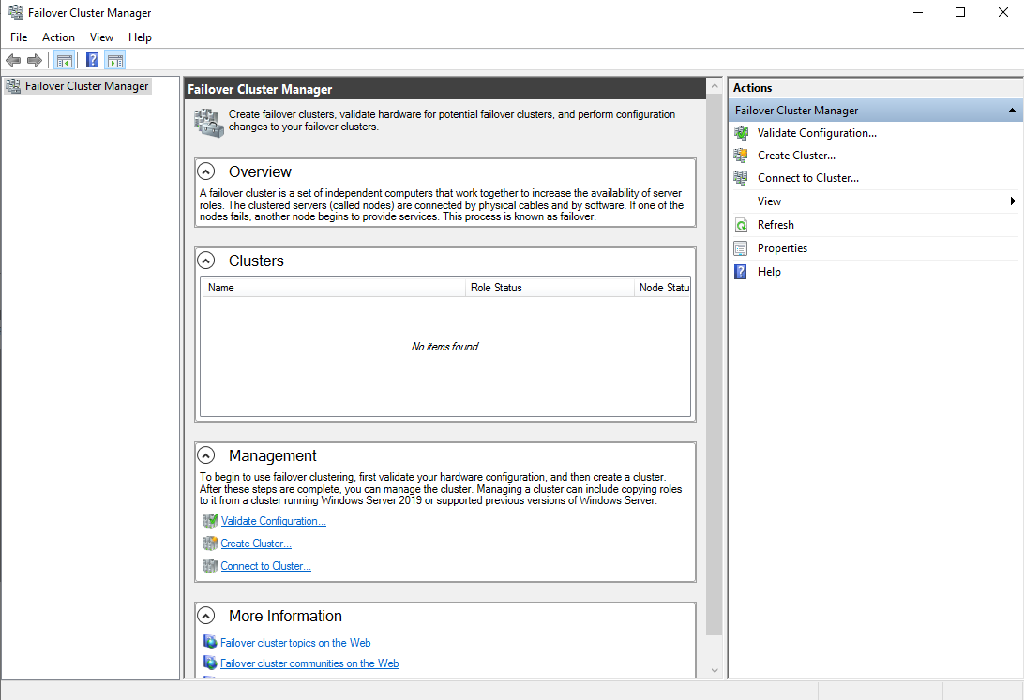Toggle the console tree visibility toolbar icon
Image resolution: width=1024 pixels, height=700 pixels.
tap(64, 59)
